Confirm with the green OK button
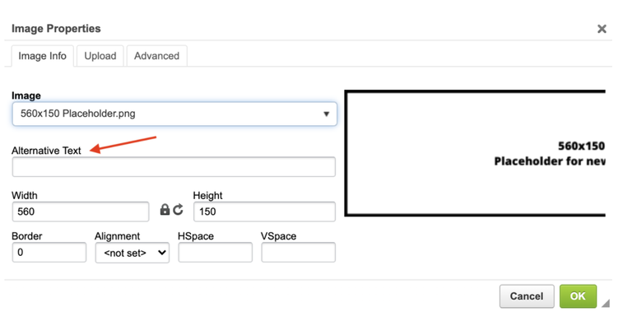 (x=578, y=296)
